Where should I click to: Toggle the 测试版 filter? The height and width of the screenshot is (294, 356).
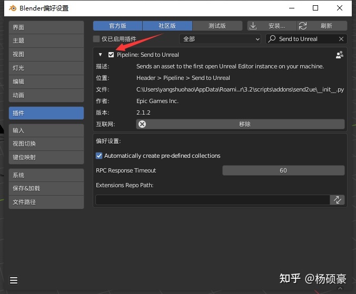pyautogui.click(x=217, y=26)
